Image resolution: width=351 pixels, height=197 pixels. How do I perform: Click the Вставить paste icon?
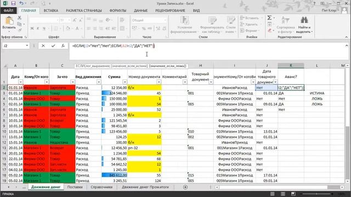9,21
